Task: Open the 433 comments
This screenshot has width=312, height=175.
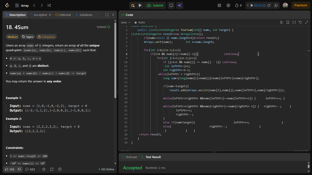Action: point(30,169)
